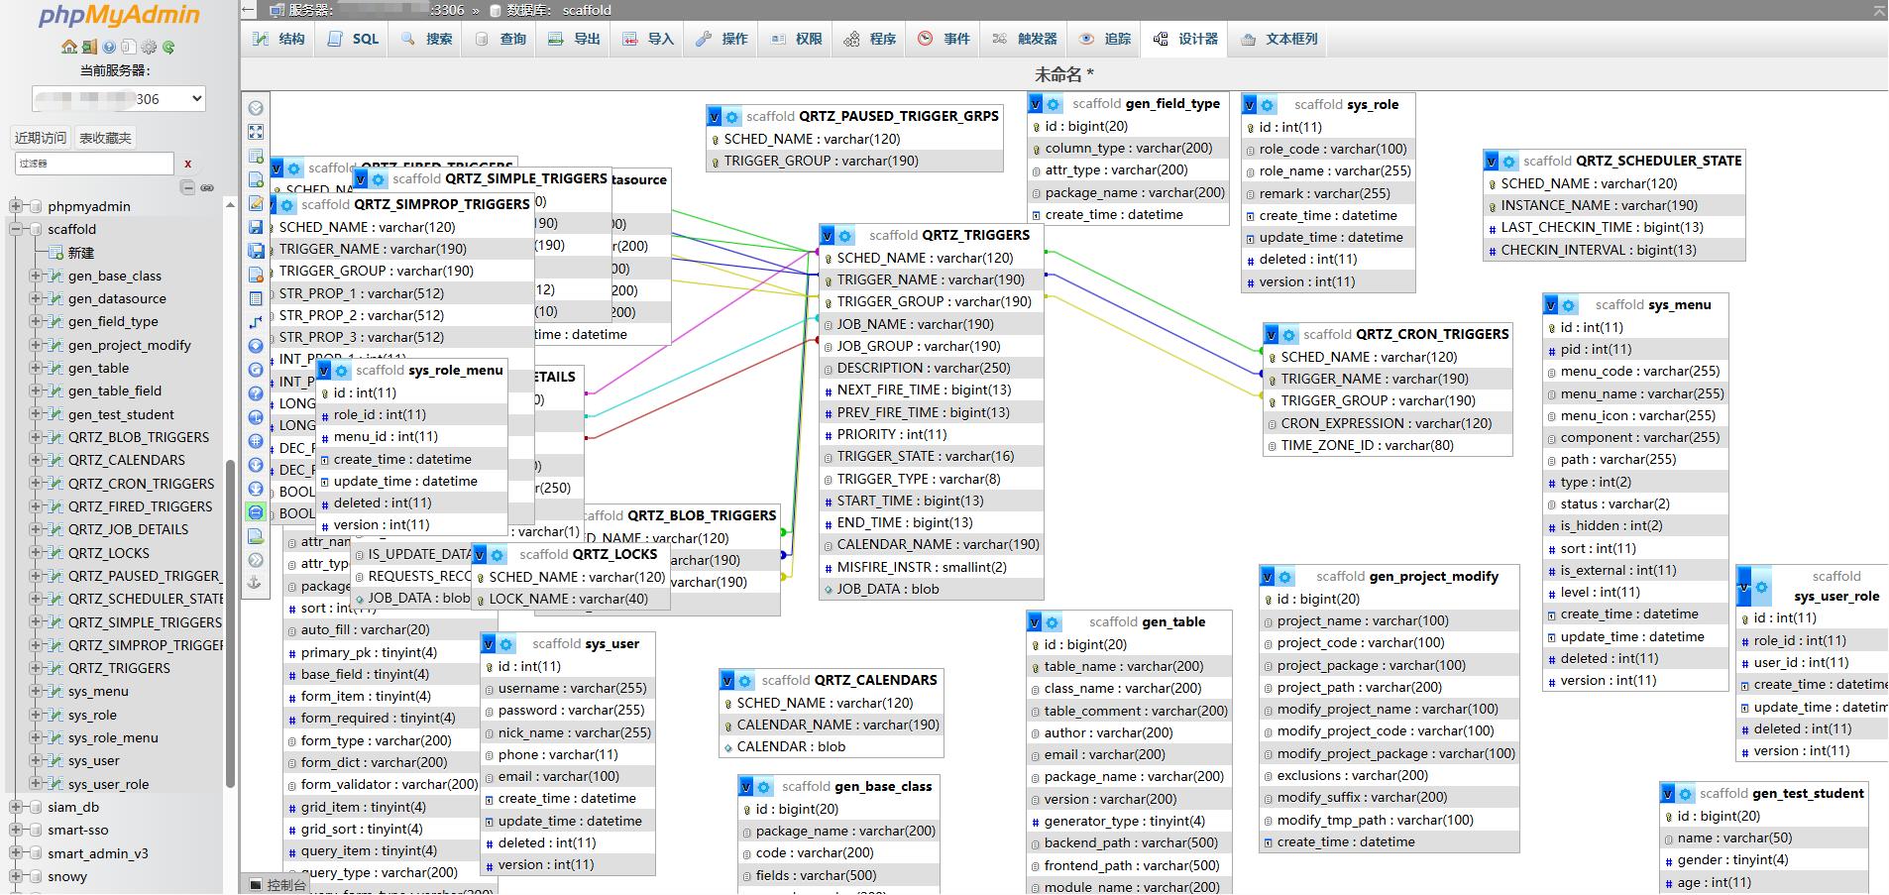Save page as icon in designer
This screenshot has width=1889, height=895.
(x=256, y=251)
